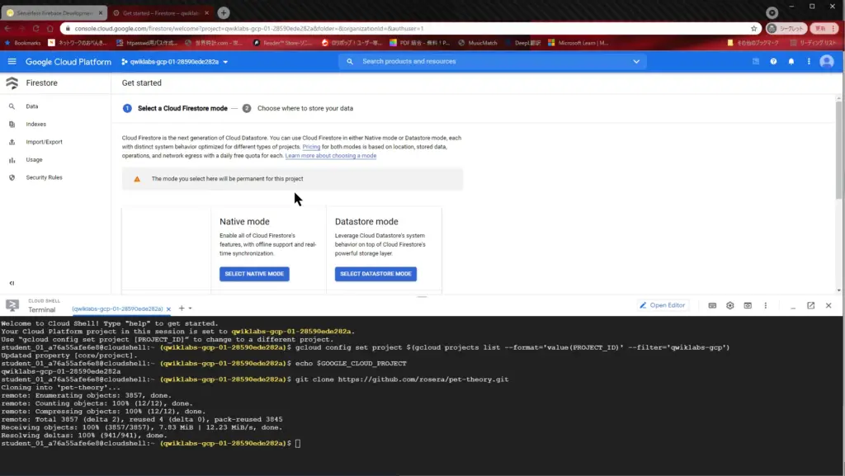Click the permanent mode warning message text

click(x=227, y=179)
